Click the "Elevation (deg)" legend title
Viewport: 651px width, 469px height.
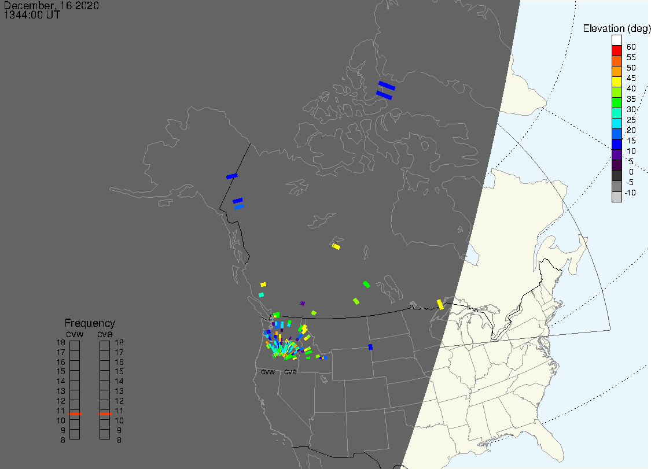coord(616,28)
